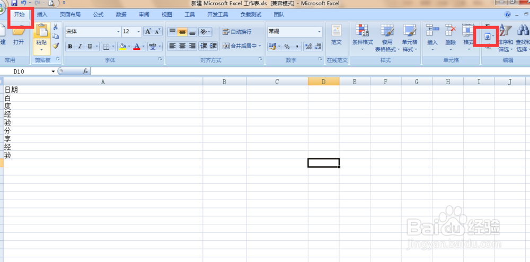Switch to the Page Layout (页面布局) tab
The width and height of the screenshot is (530, 262).
[70, 14]
